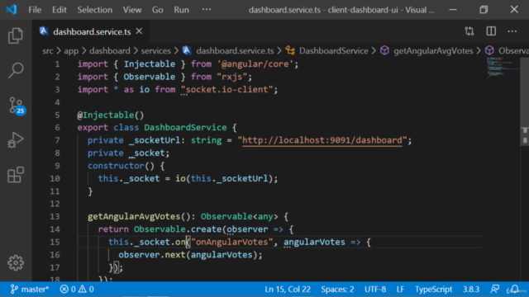Open the View menu

[132, 10]
